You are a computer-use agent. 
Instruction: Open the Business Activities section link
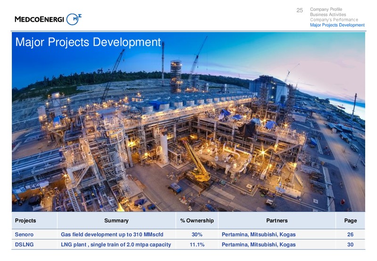click(x=328, y=15)
